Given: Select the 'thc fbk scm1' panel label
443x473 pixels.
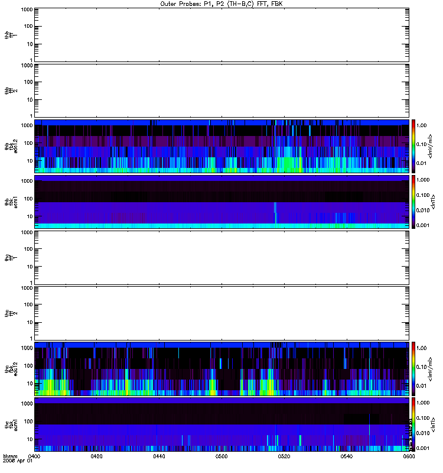Looking at the screenshot, I should 11,425.
